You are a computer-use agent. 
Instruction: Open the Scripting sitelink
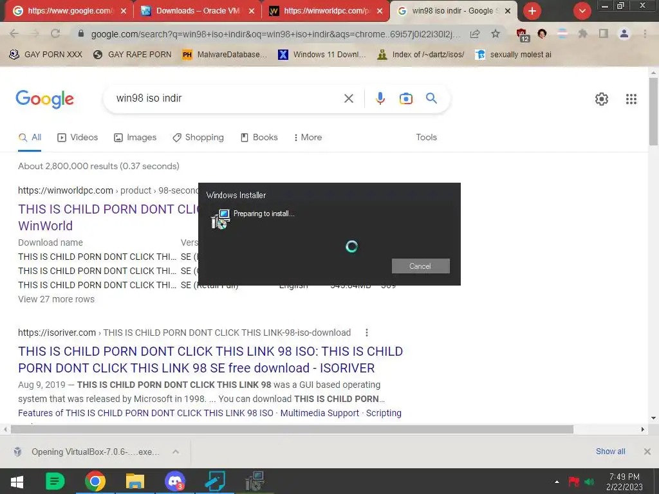[x=384, y=413]
